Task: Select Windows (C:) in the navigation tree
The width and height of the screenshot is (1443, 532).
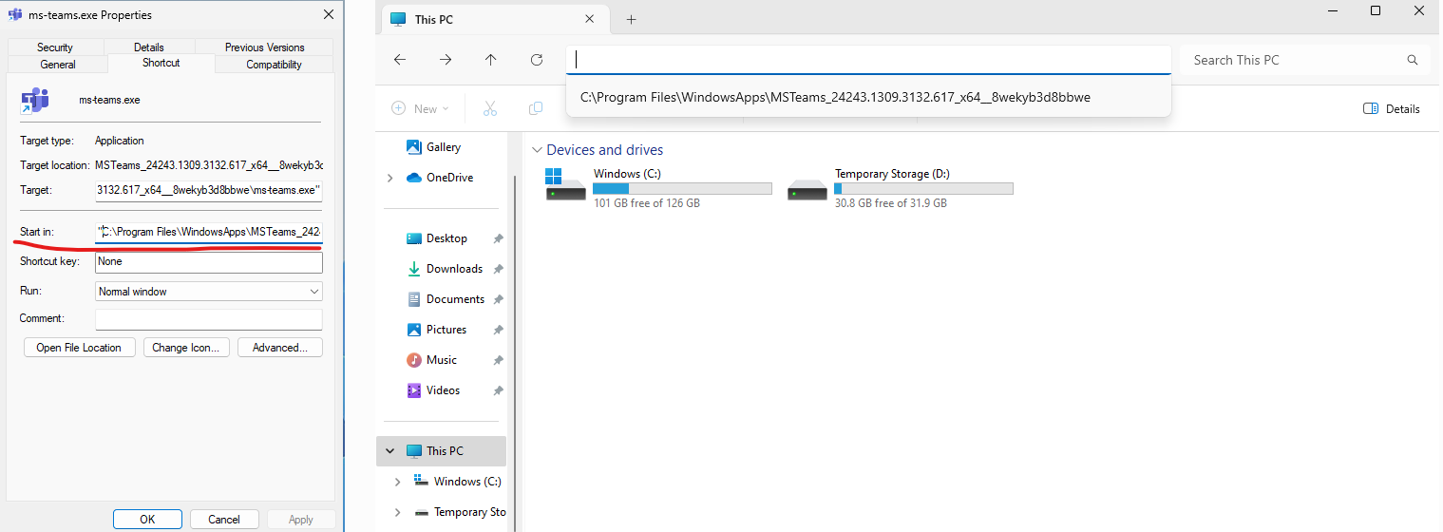Action: (457, 482)
